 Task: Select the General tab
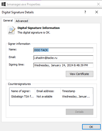pyautogui.click(x=8, y=20)
